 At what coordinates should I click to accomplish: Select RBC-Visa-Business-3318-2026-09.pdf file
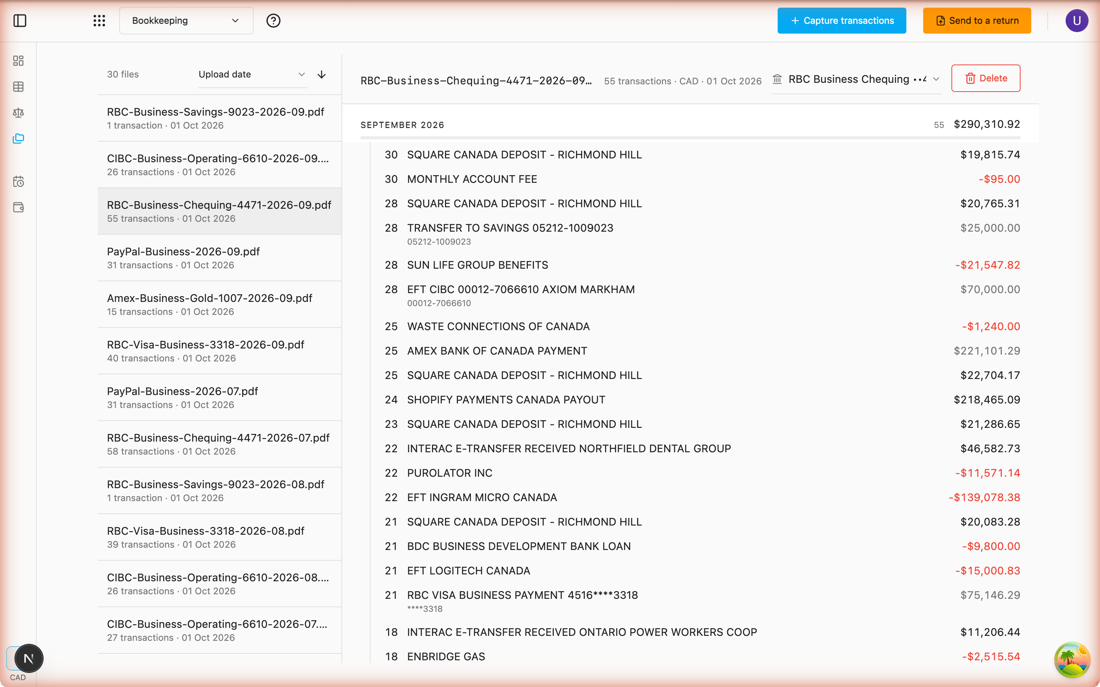click(x=220, y=351)
